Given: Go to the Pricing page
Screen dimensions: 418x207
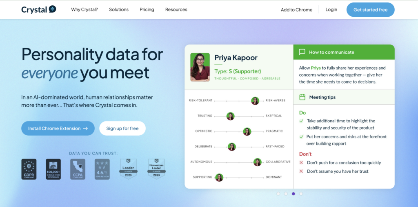Looking at the screenshot, I should (x=147, y=9).
